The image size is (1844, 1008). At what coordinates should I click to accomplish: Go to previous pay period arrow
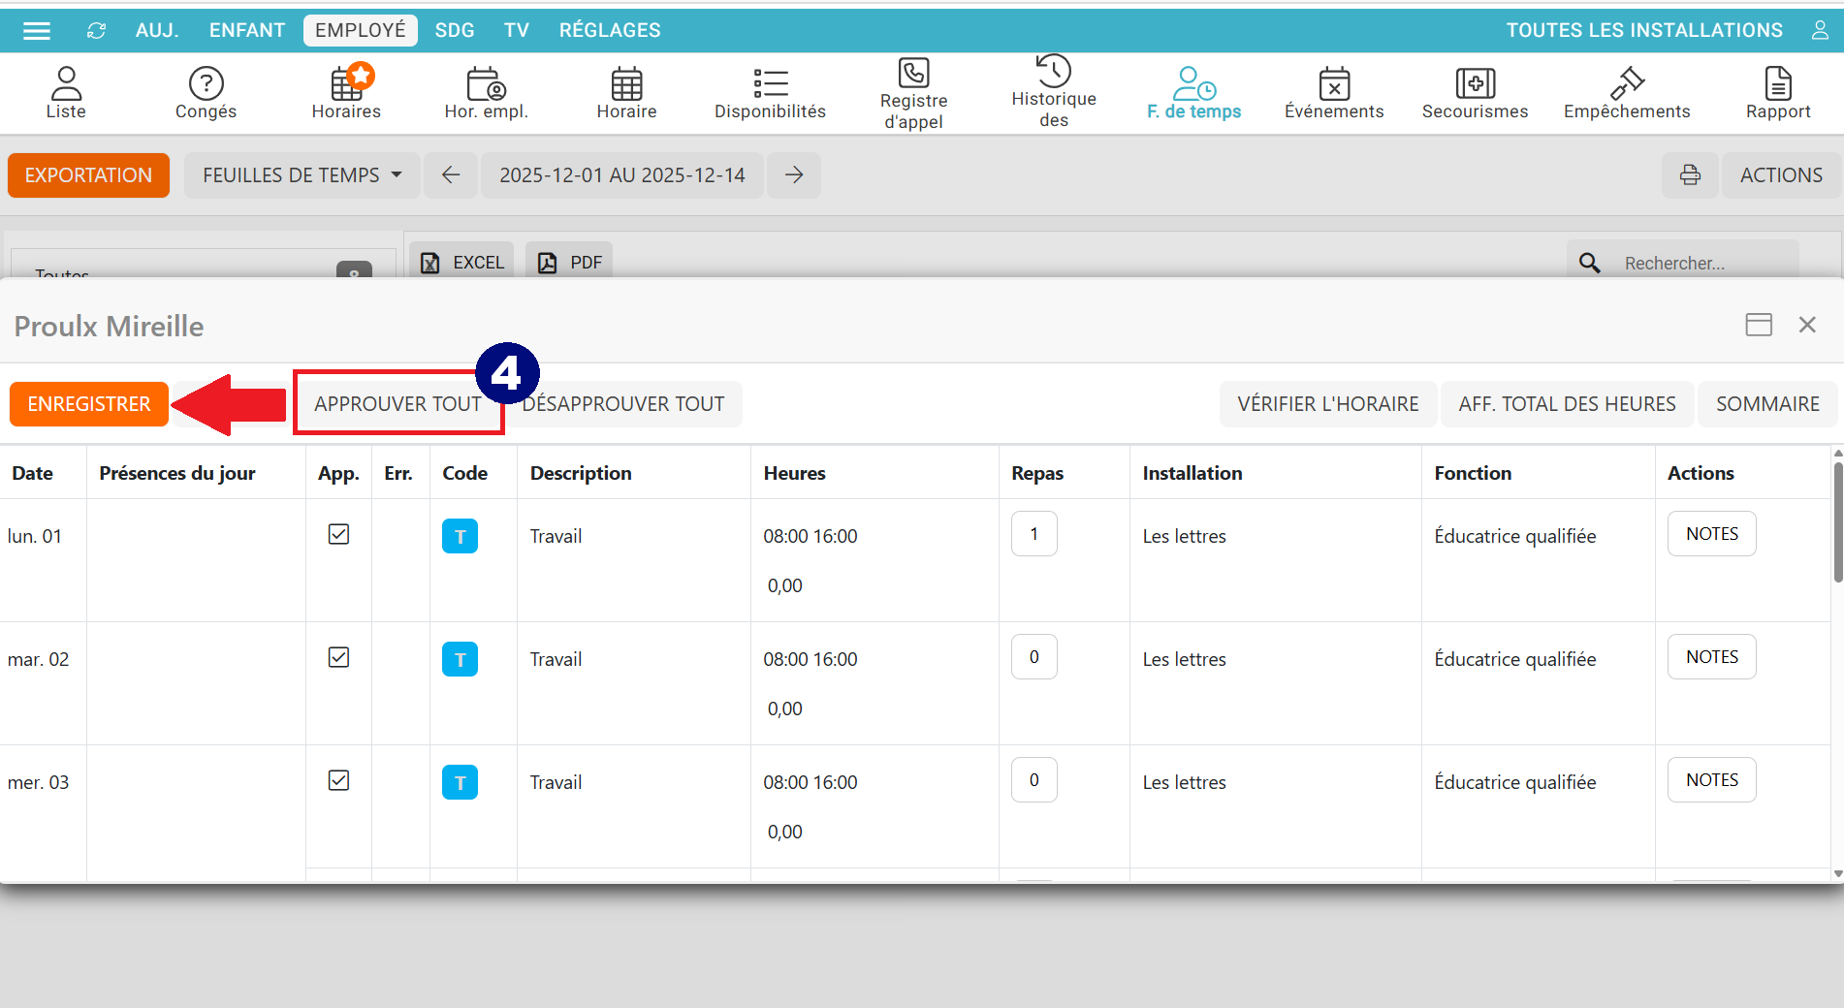(x=451, y=175)
